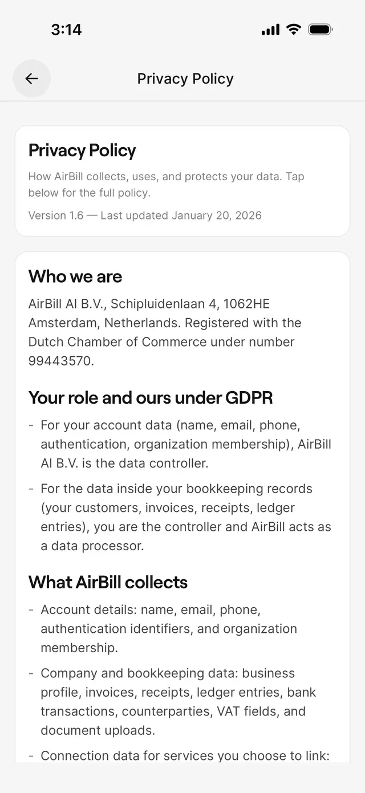Open the bold Privacy Policy card heading
Viewport: 365px width, 793px height.
coord(82,151)
